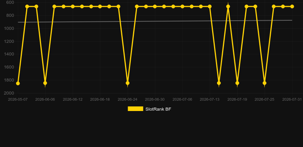Select the data point above 2026-06-12
Viewport: 303px width, 147px height.
72,7
